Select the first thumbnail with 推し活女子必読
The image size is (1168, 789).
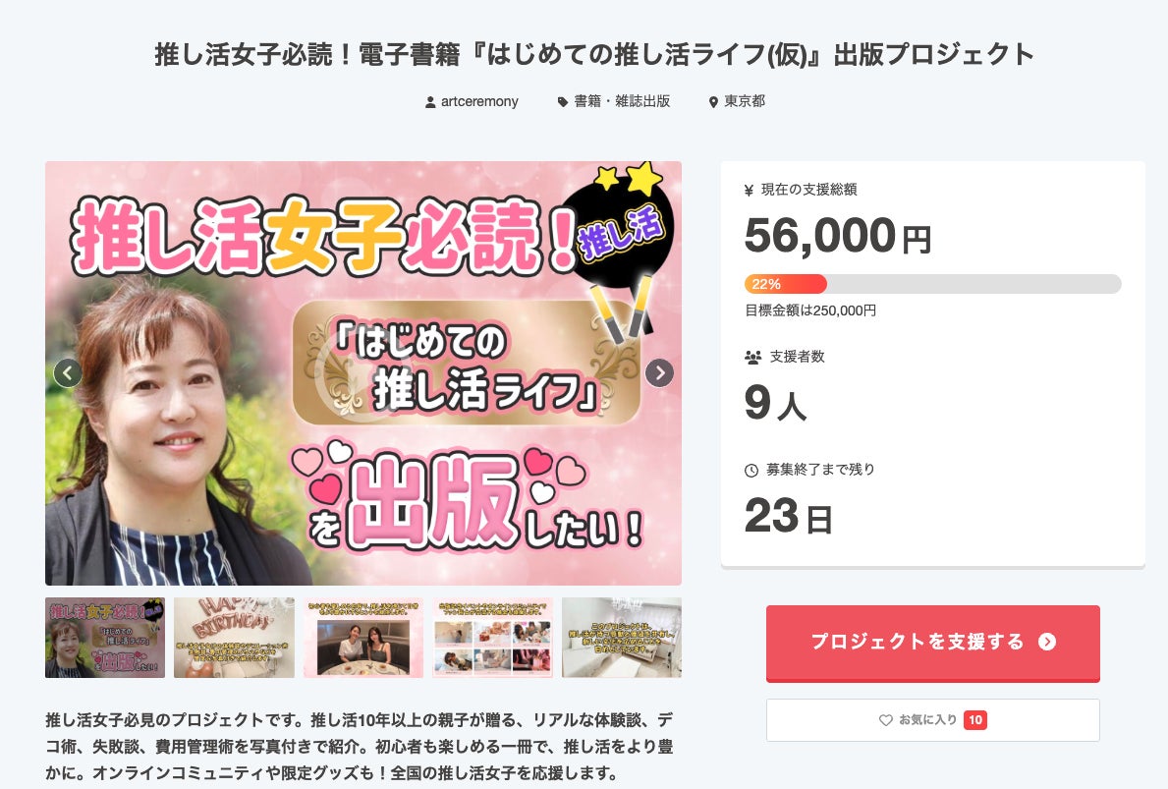pyautogui.click(x=105, y=637)
